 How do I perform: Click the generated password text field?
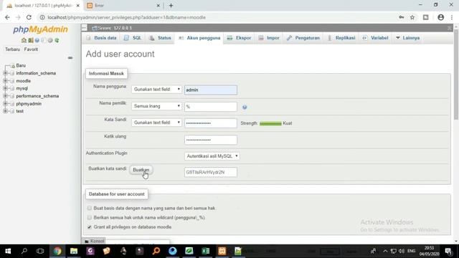coord(211,172)
